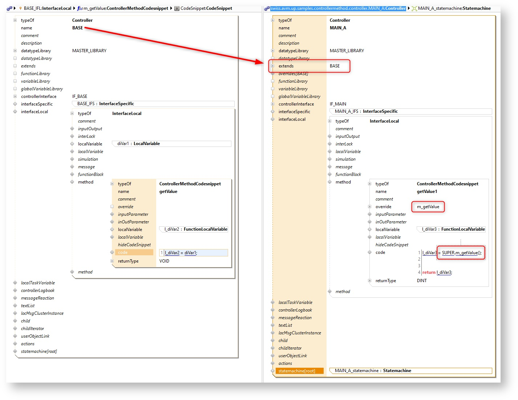
Task: Click the highlighted statemachine[root] property label
Action: pos(297,371)
